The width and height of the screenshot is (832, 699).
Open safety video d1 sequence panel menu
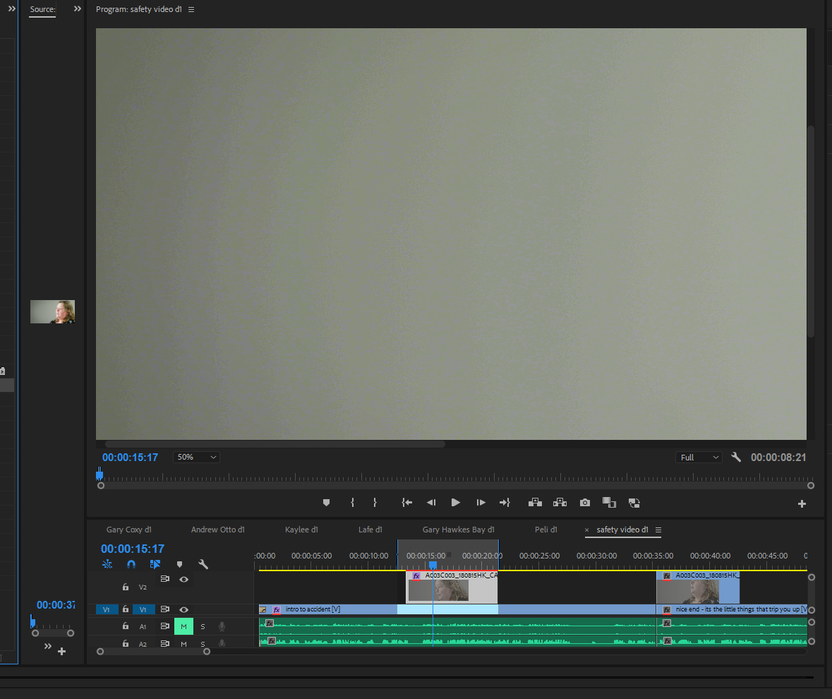658,530
